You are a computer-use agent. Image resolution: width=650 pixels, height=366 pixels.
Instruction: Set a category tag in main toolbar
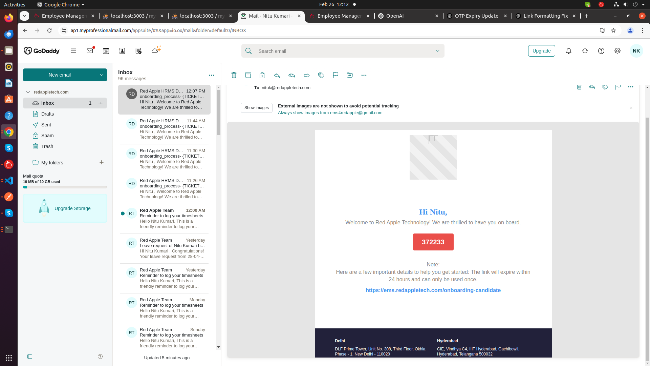click(321, 75)
